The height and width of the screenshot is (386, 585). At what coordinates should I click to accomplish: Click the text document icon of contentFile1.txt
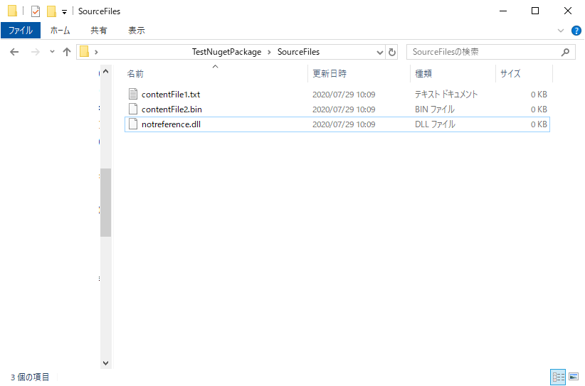point(133,94)
